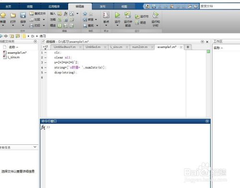
Task: Click the comment percent icon
Action: click(60, 20)
